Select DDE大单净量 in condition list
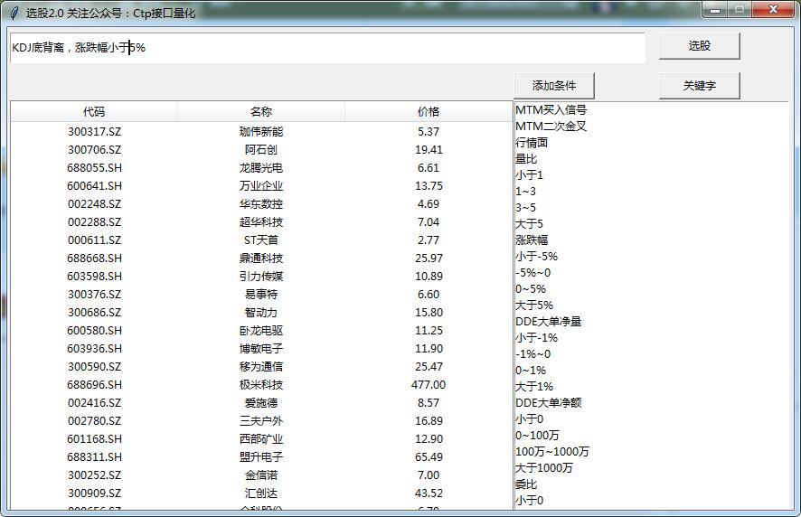This screenshot has width=801, height=517. pyautogui.click(x=548, y=322)
